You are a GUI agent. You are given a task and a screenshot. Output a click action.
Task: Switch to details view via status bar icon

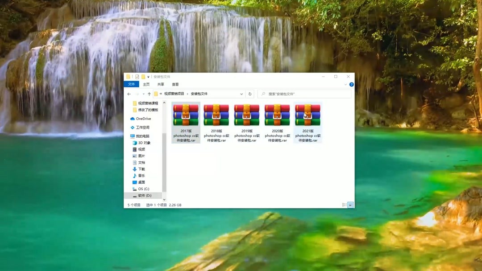(344, 205)
